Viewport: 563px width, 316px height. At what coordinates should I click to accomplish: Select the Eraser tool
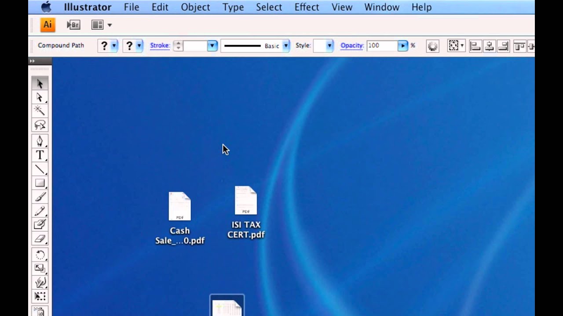(x=40, y=239)
